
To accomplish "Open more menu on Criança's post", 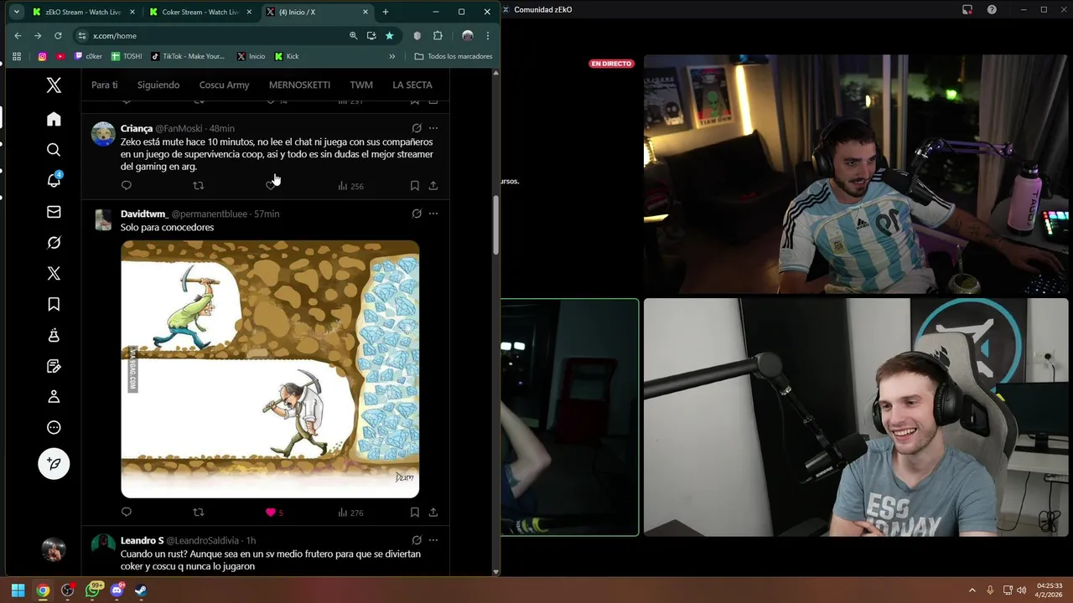I will (433, 128).
